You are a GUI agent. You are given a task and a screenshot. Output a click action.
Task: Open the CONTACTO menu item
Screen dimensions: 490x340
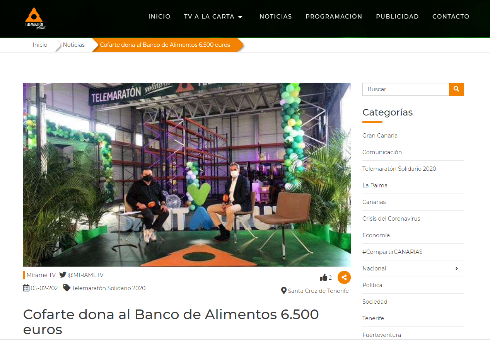tap(451, 17)
